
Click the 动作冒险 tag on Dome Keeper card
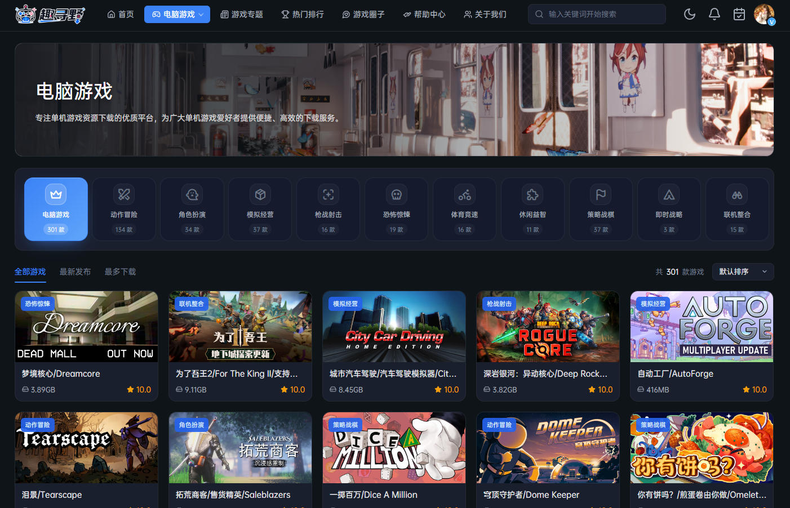point(499,425)
